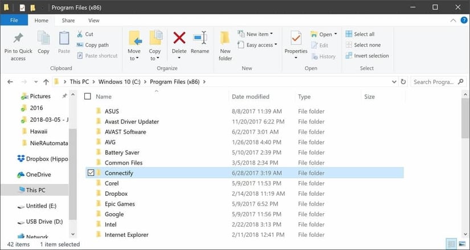This screenshot has height=250, width=470.
Task: Click the New folder icon in title bar
Action: coord(32,7)
